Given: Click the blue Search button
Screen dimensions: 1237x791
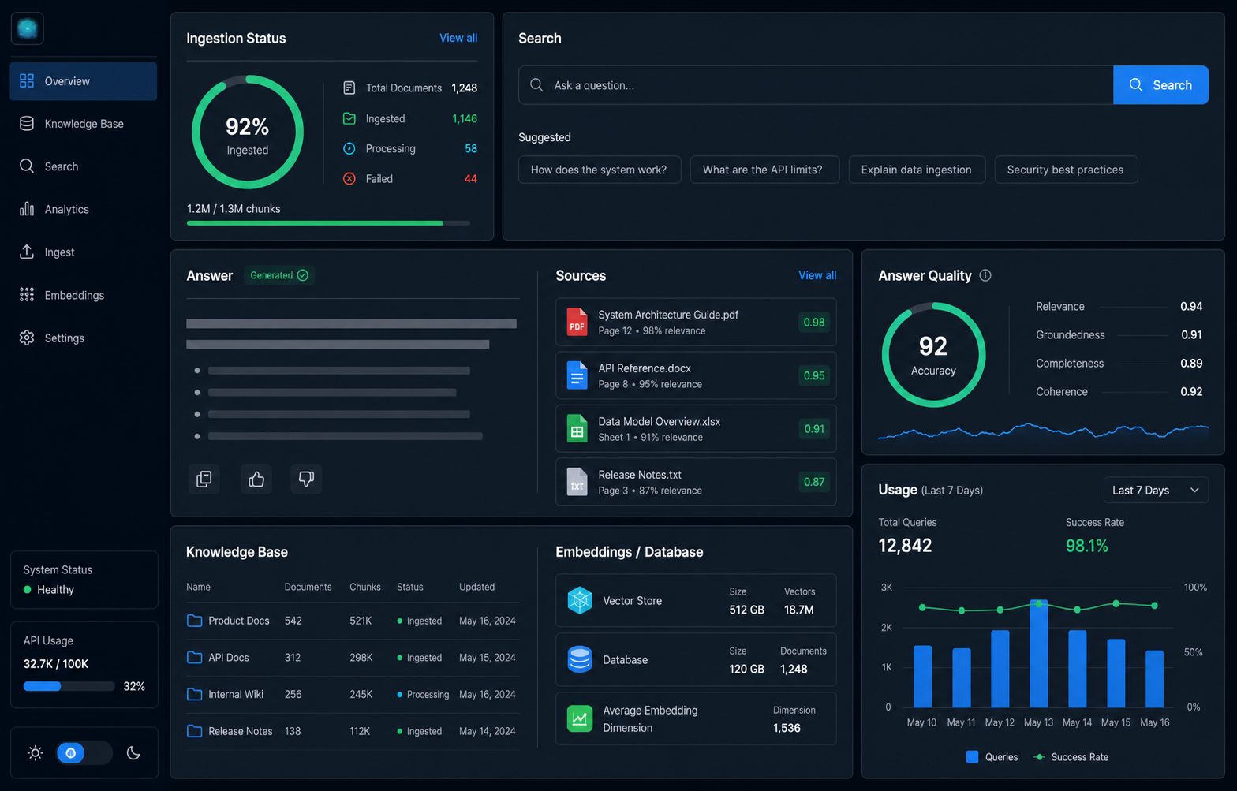Looking at the screenshot, I should click(x=1160, y=85).
